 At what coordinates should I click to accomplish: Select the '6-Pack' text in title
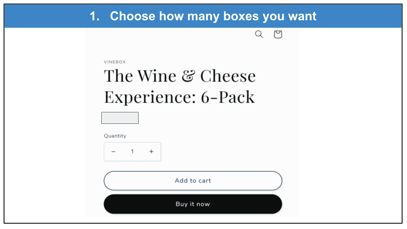point(228,97)
